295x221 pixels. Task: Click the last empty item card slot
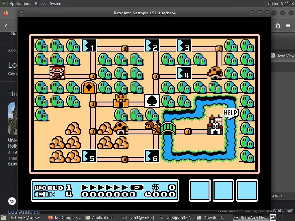(x=247, y=190)
